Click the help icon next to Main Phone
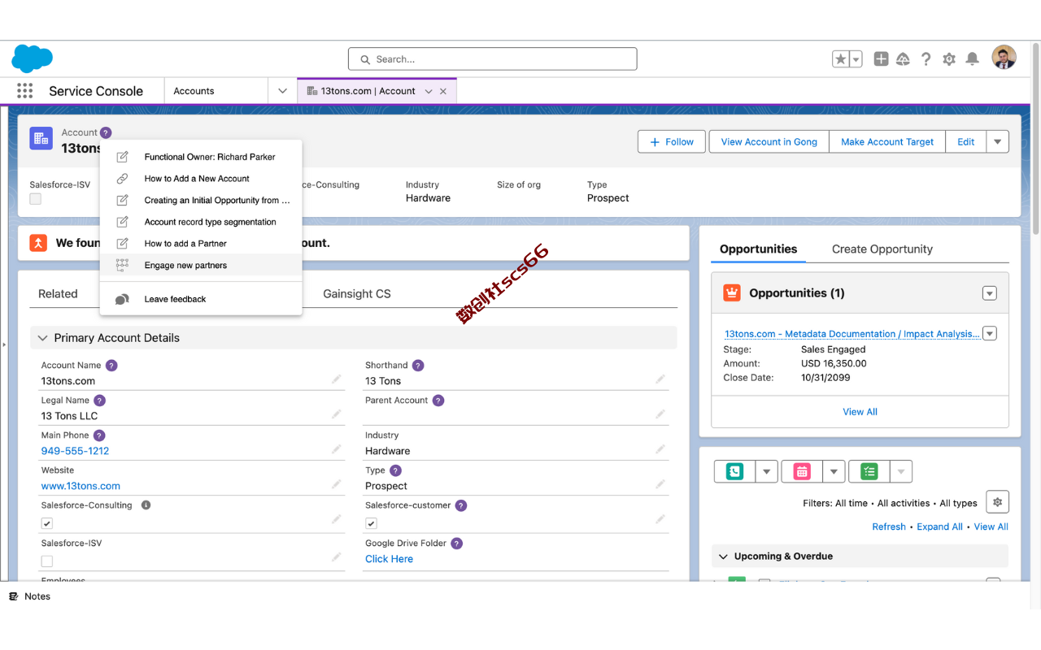This screenshot has width=1041, height=650. click(99, 435)
